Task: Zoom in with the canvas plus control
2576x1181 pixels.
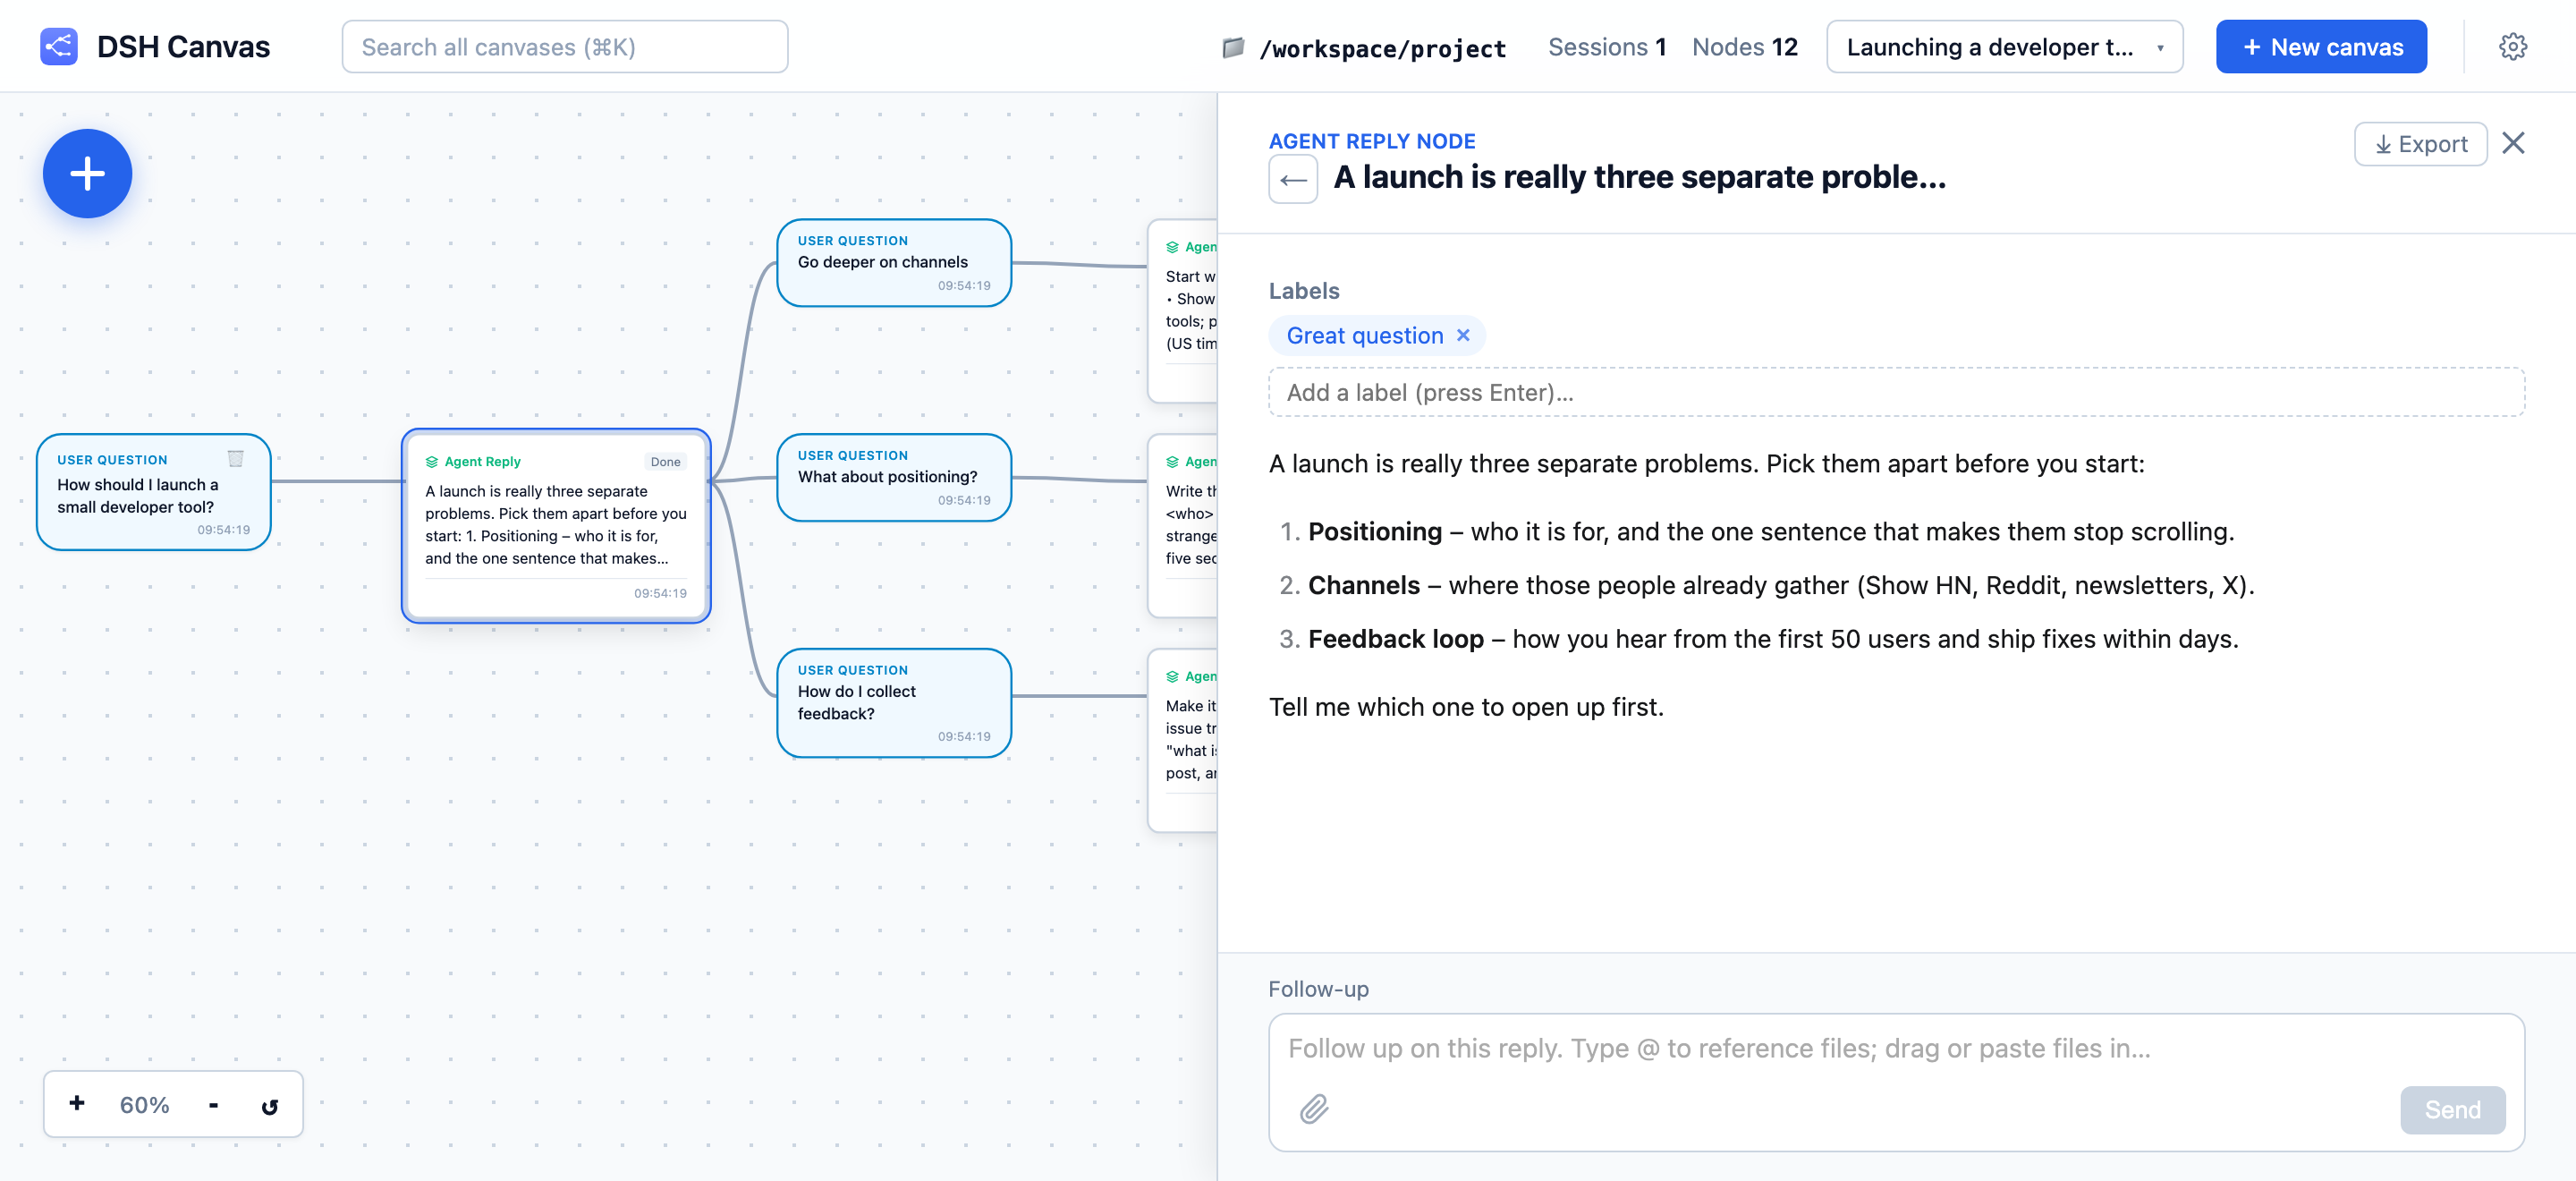Action: pos(77,1103)
